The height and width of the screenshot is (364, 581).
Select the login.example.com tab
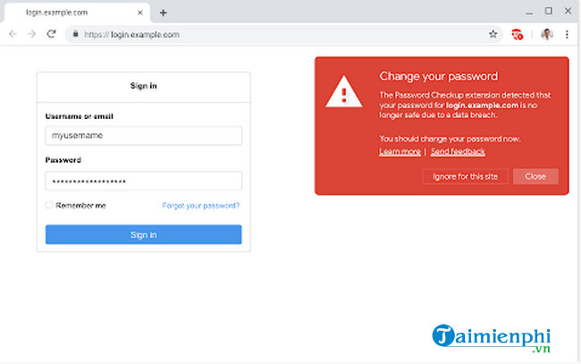click(x=77, y=13)
